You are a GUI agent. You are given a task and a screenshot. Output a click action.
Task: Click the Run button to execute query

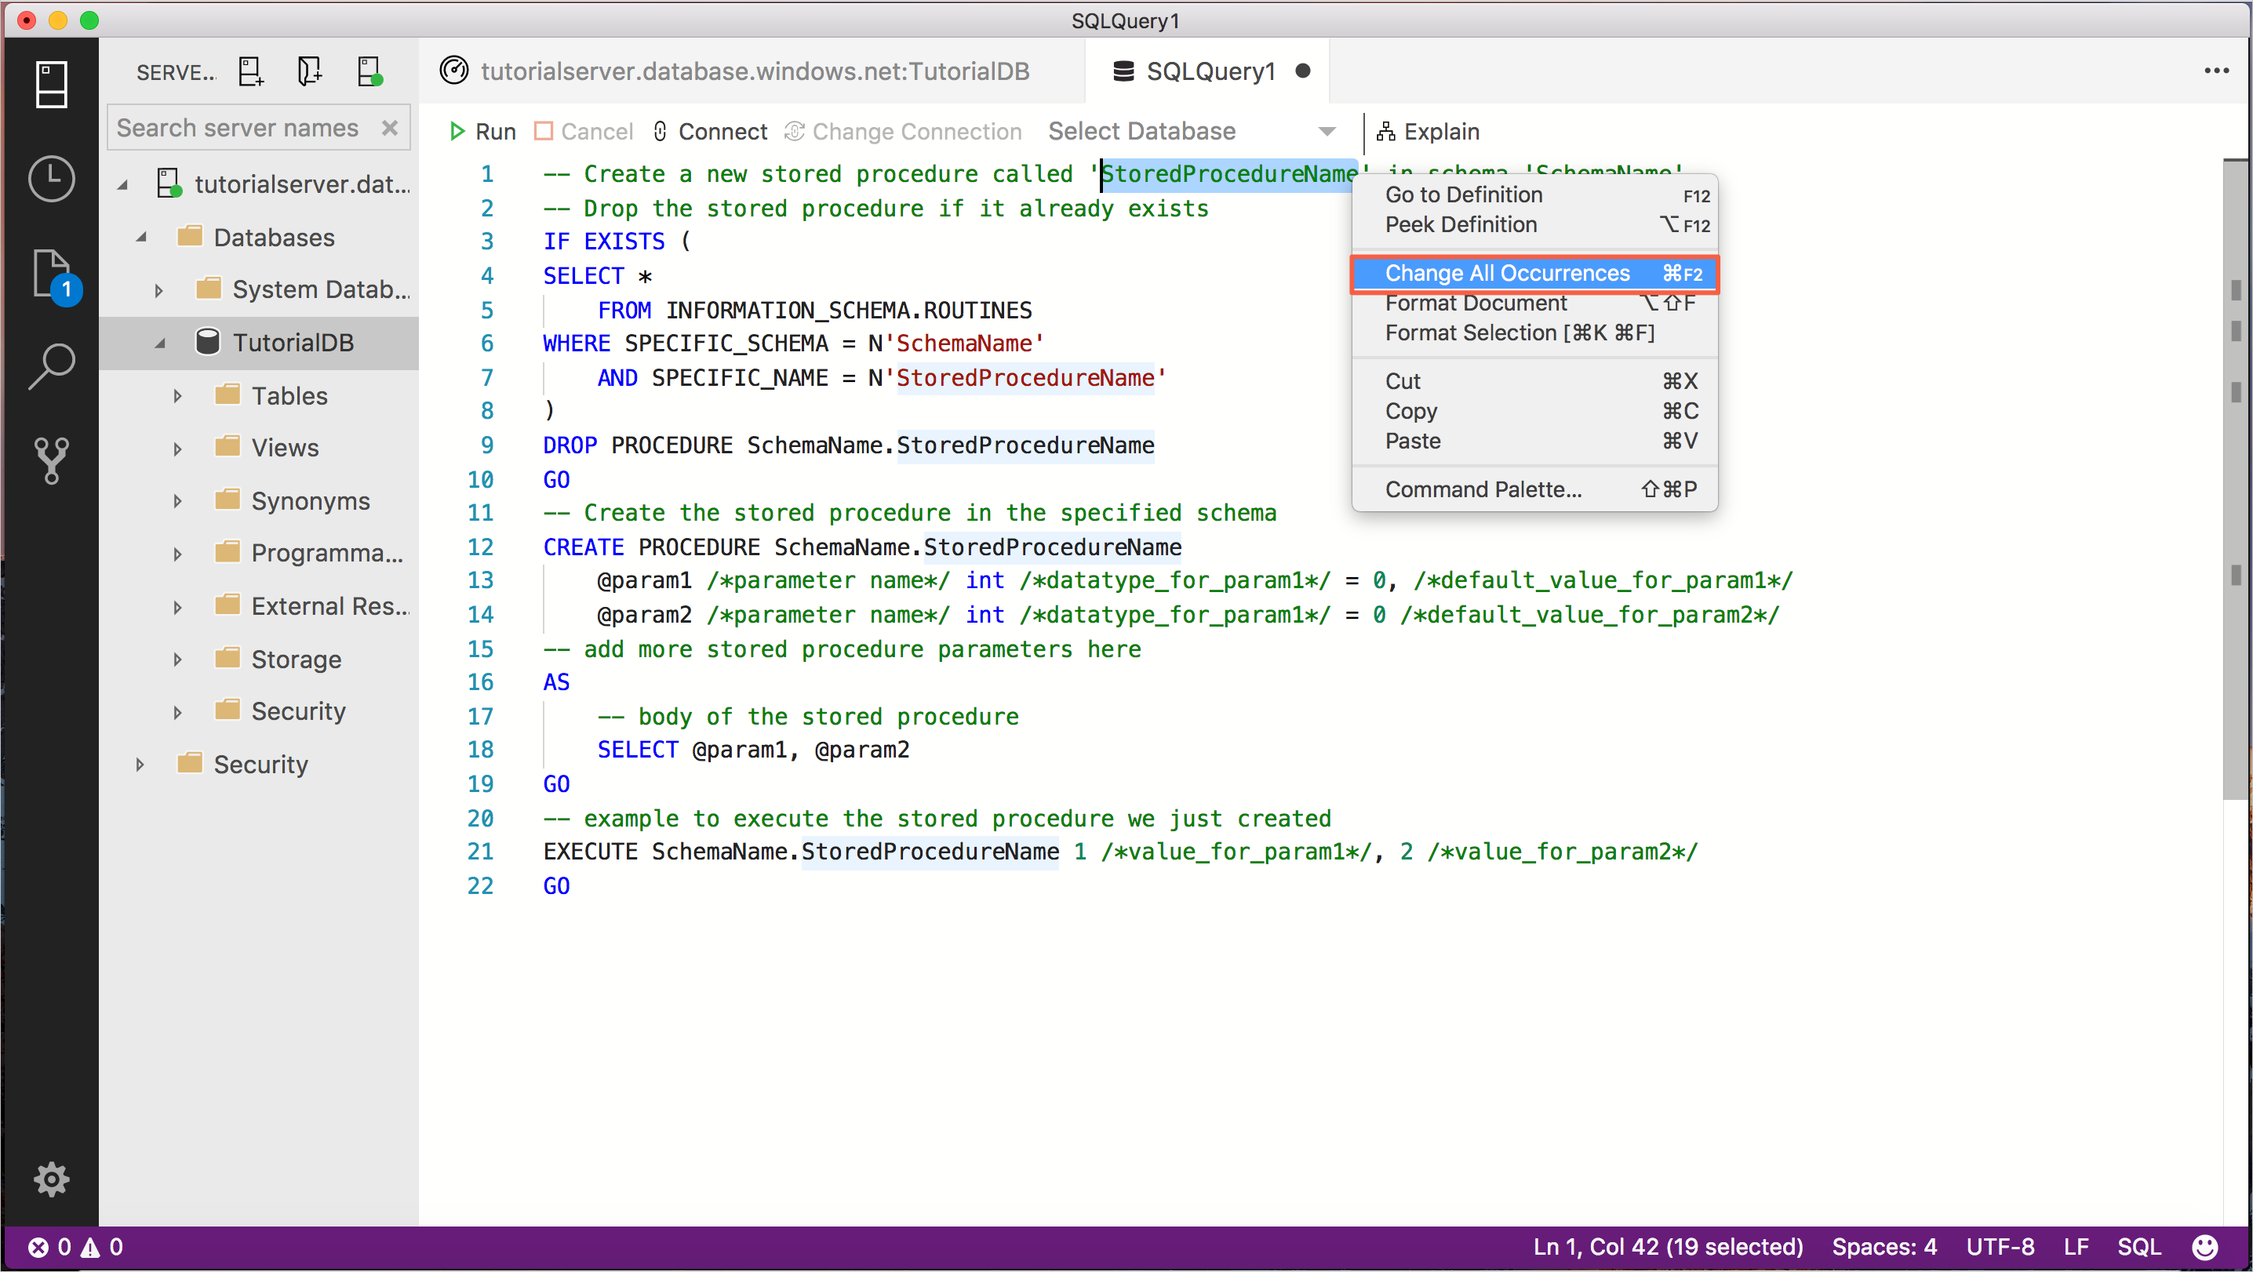[x=482, y=130]
